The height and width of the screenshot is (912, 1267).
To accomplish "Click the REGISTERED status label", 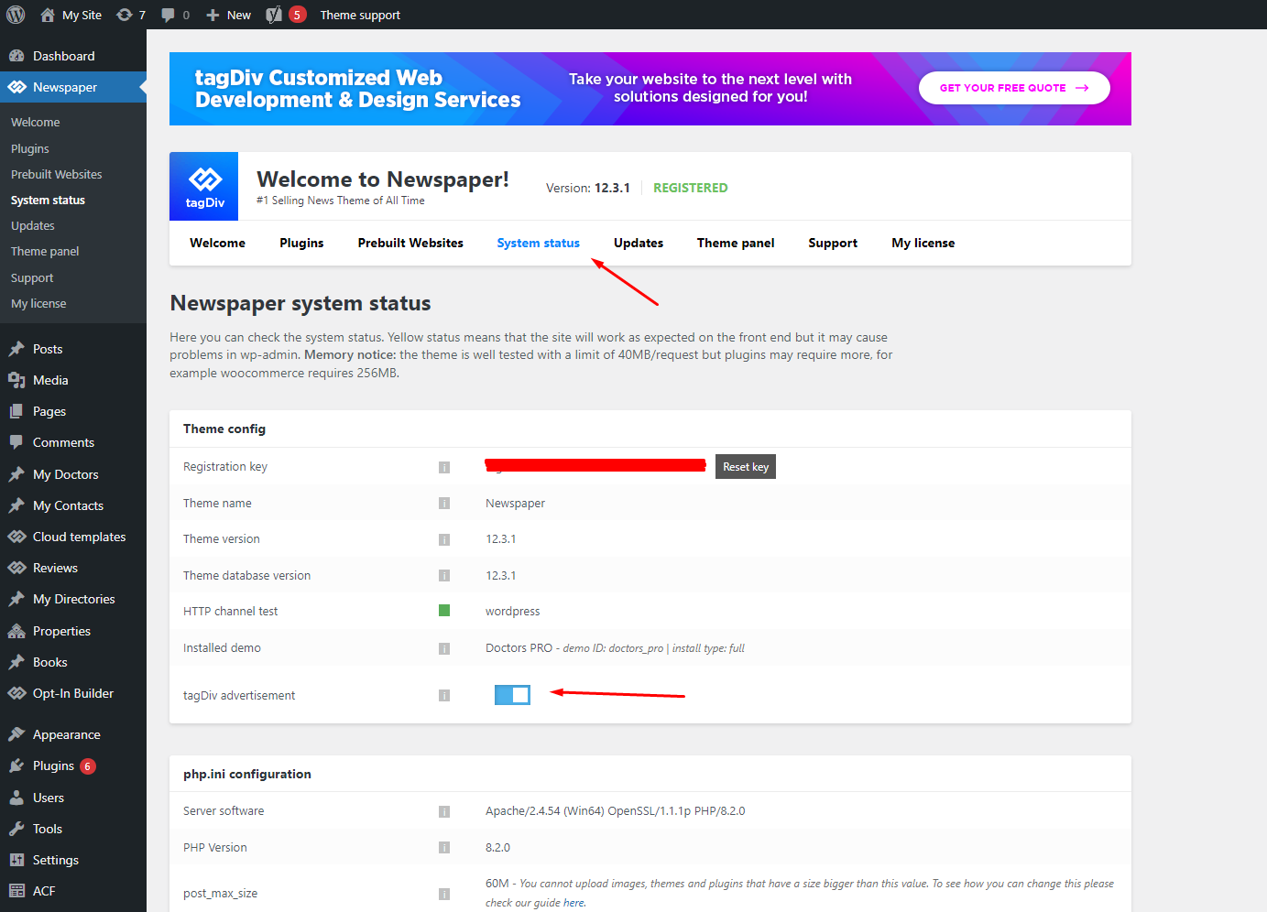I will click(x=690, y=188).
